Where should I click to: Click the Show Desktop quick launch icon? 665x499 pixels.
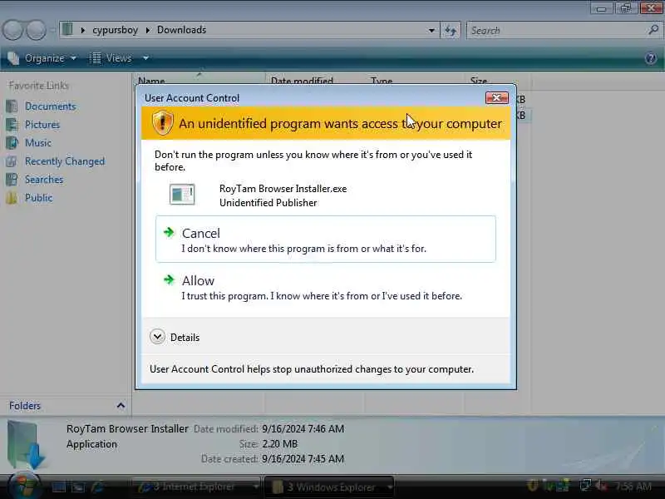pos(58,487)
